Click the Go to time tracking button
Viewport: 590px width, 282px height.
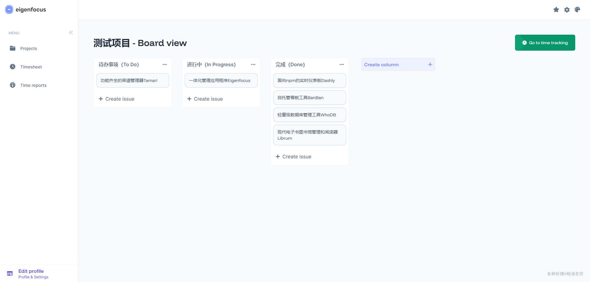click(545, 43)
